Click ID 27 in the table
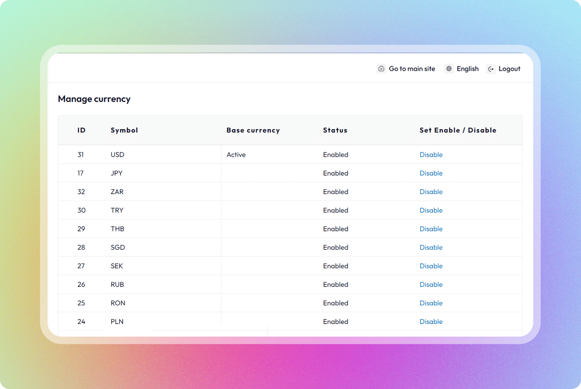Image resolution: width=581 pixels, height=389 pixels. 81,266
